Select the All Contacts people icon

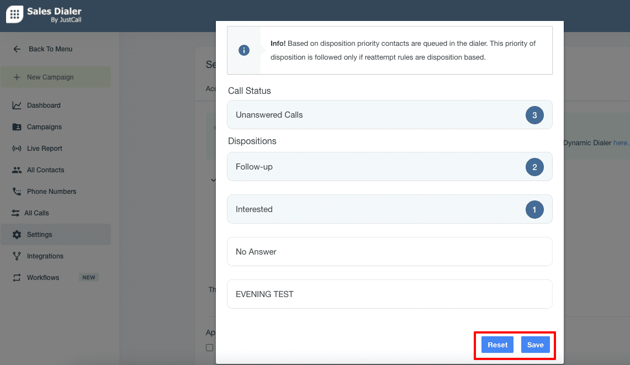coord(17,170)
